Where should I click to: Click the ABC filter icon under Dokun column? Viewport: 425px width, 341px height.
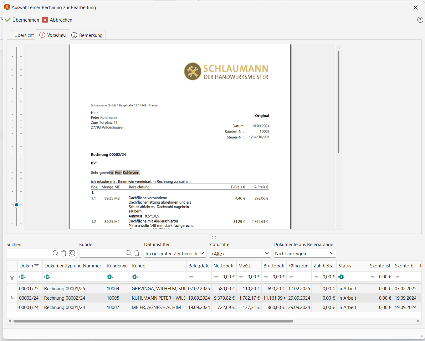(22, 277)
